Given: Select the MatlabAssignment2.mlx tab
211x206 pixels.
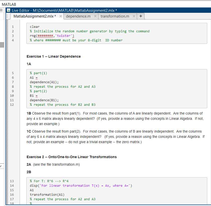Looking at the screenshot, I should tap(35, 16).
